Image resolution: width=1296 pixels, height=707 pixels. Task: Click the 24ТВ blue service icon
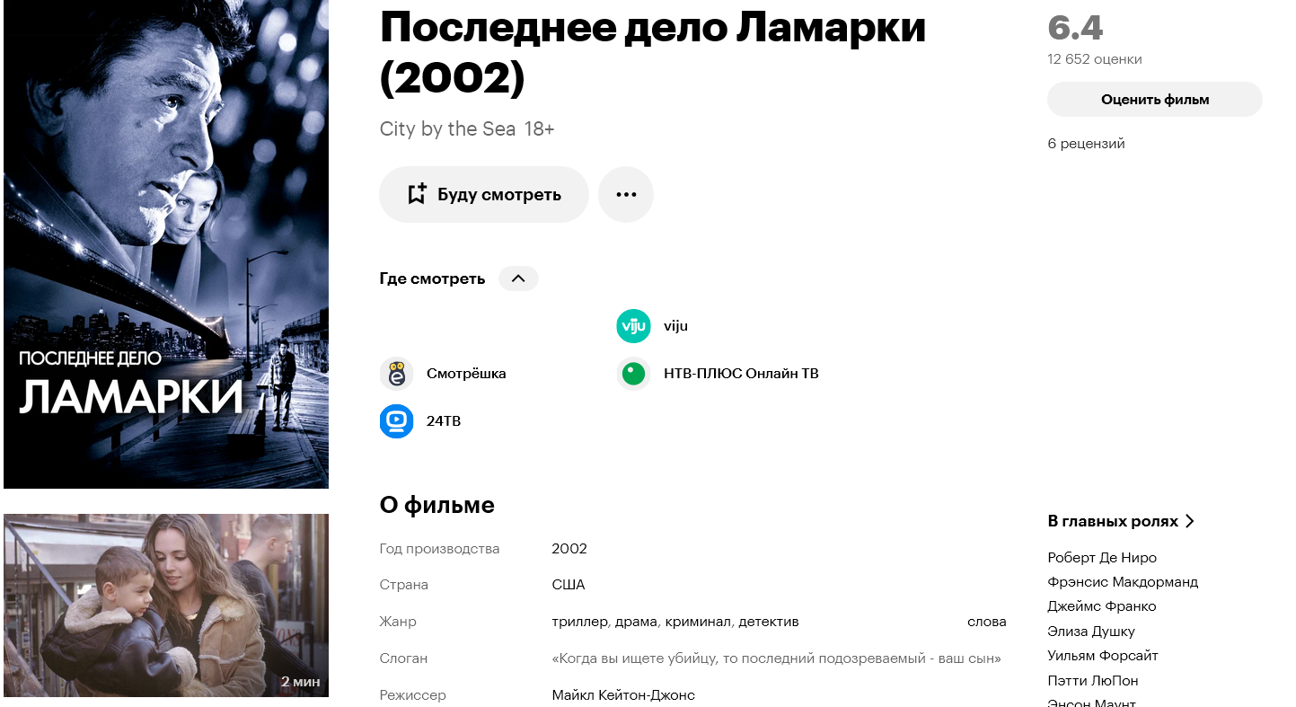396,421
